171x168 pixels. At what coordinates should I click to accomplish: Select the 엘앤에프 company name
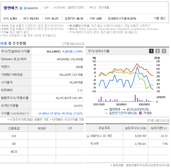coord(11,8)
